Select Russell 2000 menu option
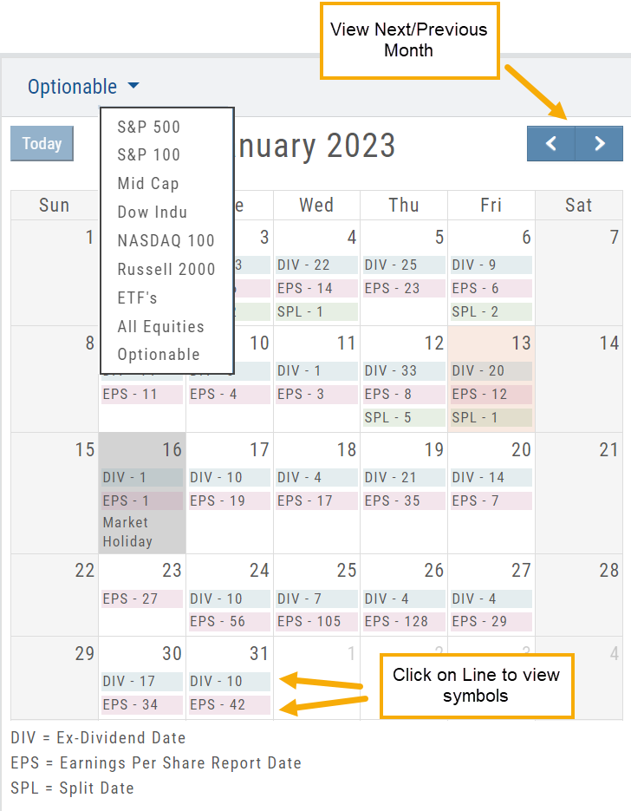Image resolution: width=631 pixels, height=811 pixels. tap(166, 269)
